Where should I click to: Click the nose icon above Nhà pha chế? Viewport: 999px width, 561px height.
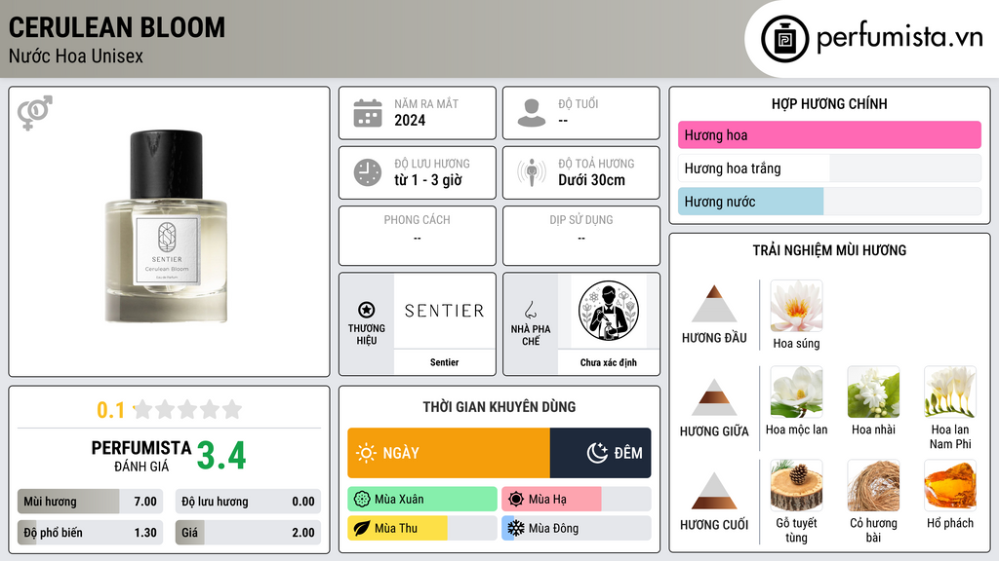[530, 310]
